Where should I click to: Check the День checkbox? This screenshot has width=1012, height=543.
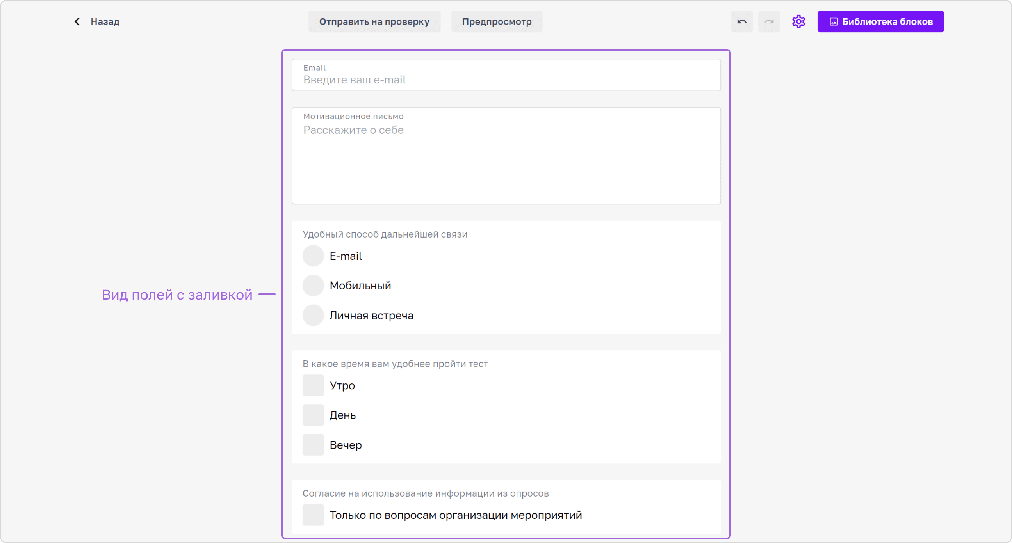click(313, 415)
